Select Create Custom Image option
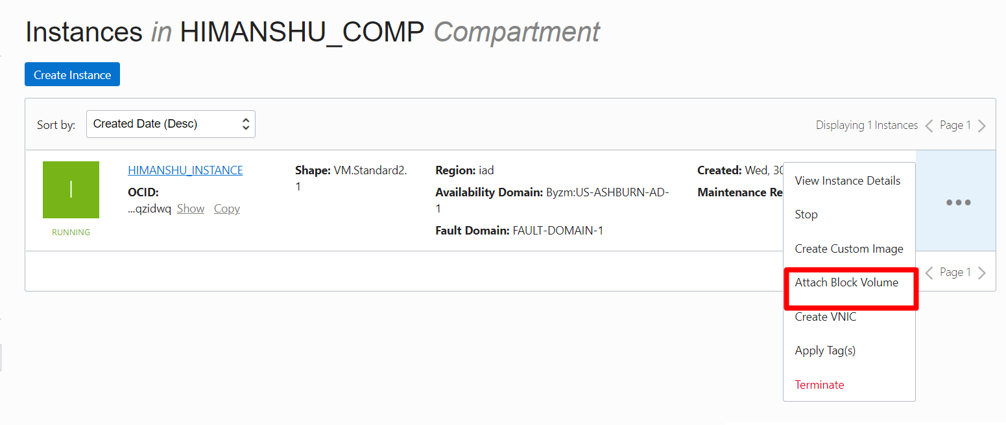The image size is (1006, 425). pyautogui.click(x=849, y=249)
